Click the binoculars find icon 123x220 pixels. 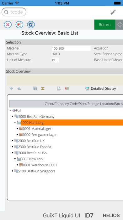[35, 89]
